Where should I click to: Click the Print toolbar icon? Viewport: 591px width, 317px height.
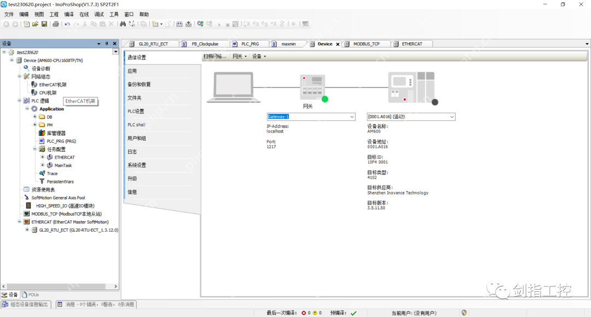[55, 24]
